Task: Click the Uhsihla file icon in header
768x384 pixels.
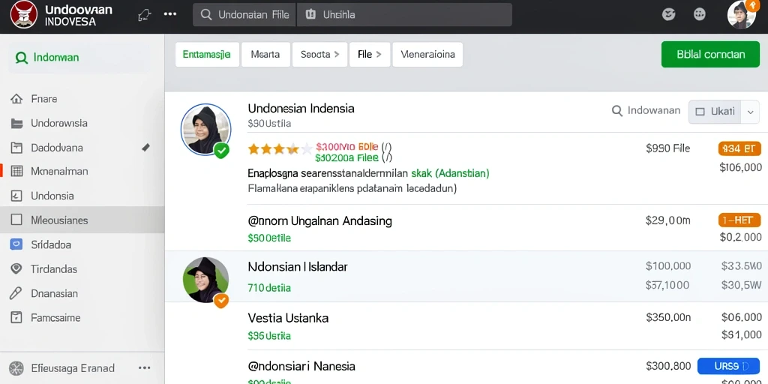Action: 310,15
